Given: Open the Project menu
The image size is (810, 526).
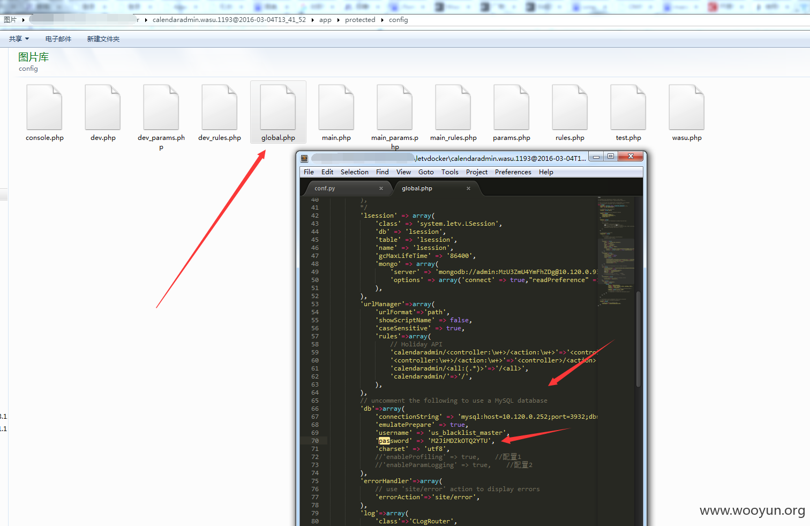Looking at the screenshot, I should (x=477, y=172).
